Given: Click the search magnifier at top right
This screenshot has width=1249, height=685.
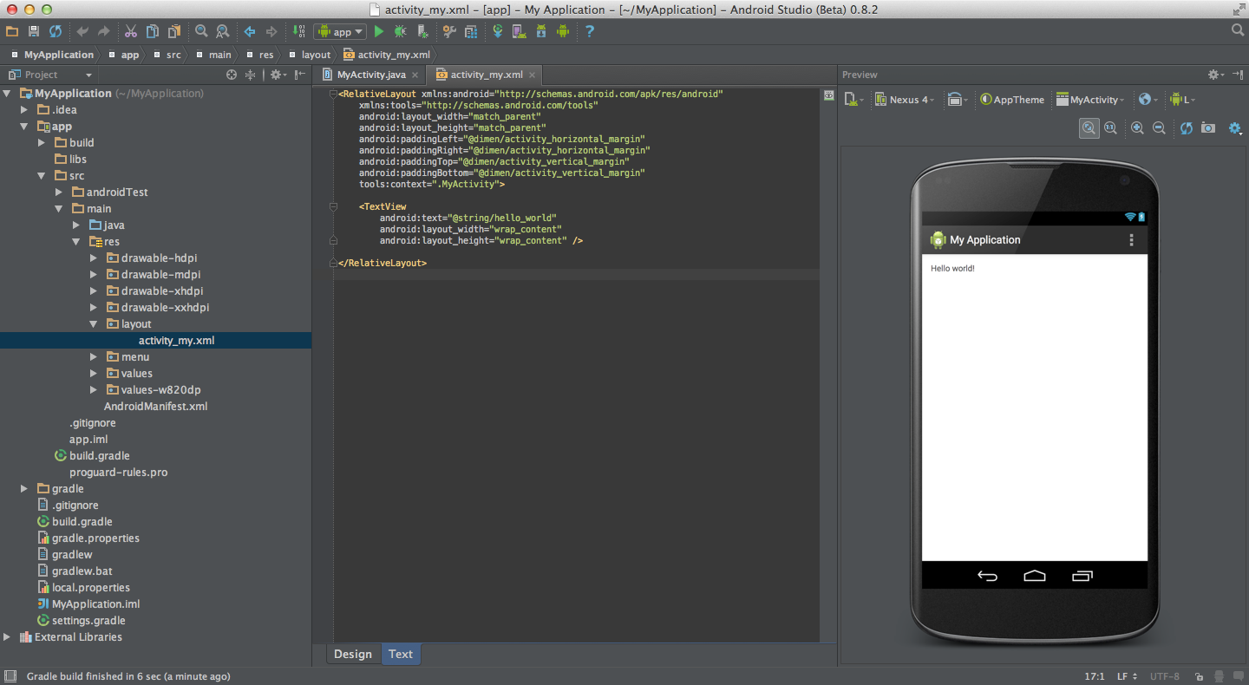Looking at the screenshot, I should pos(1239,30).
